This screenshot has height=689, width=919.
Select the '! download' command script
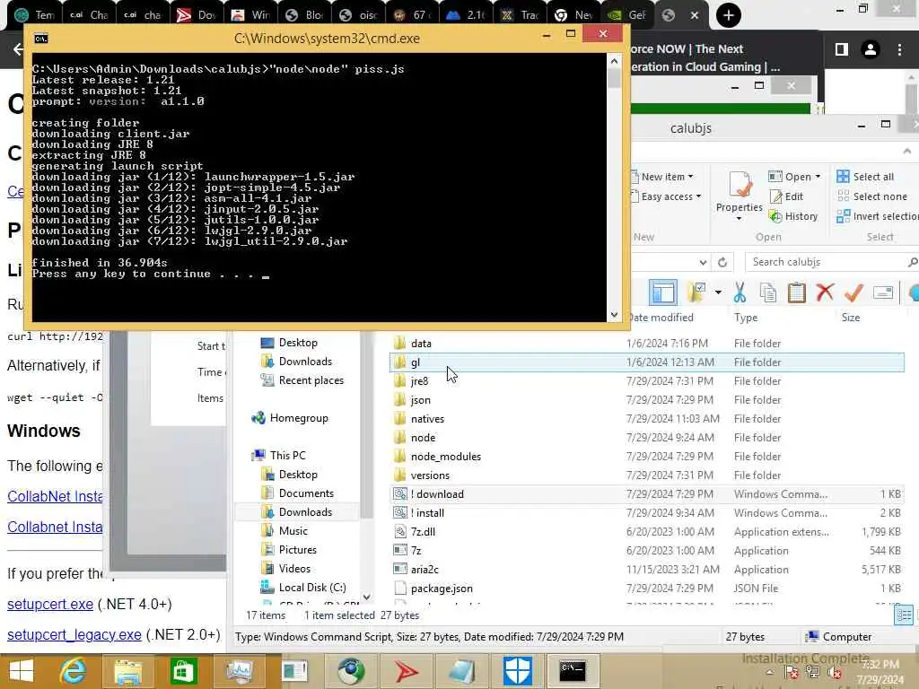click(x=428, y=494)
